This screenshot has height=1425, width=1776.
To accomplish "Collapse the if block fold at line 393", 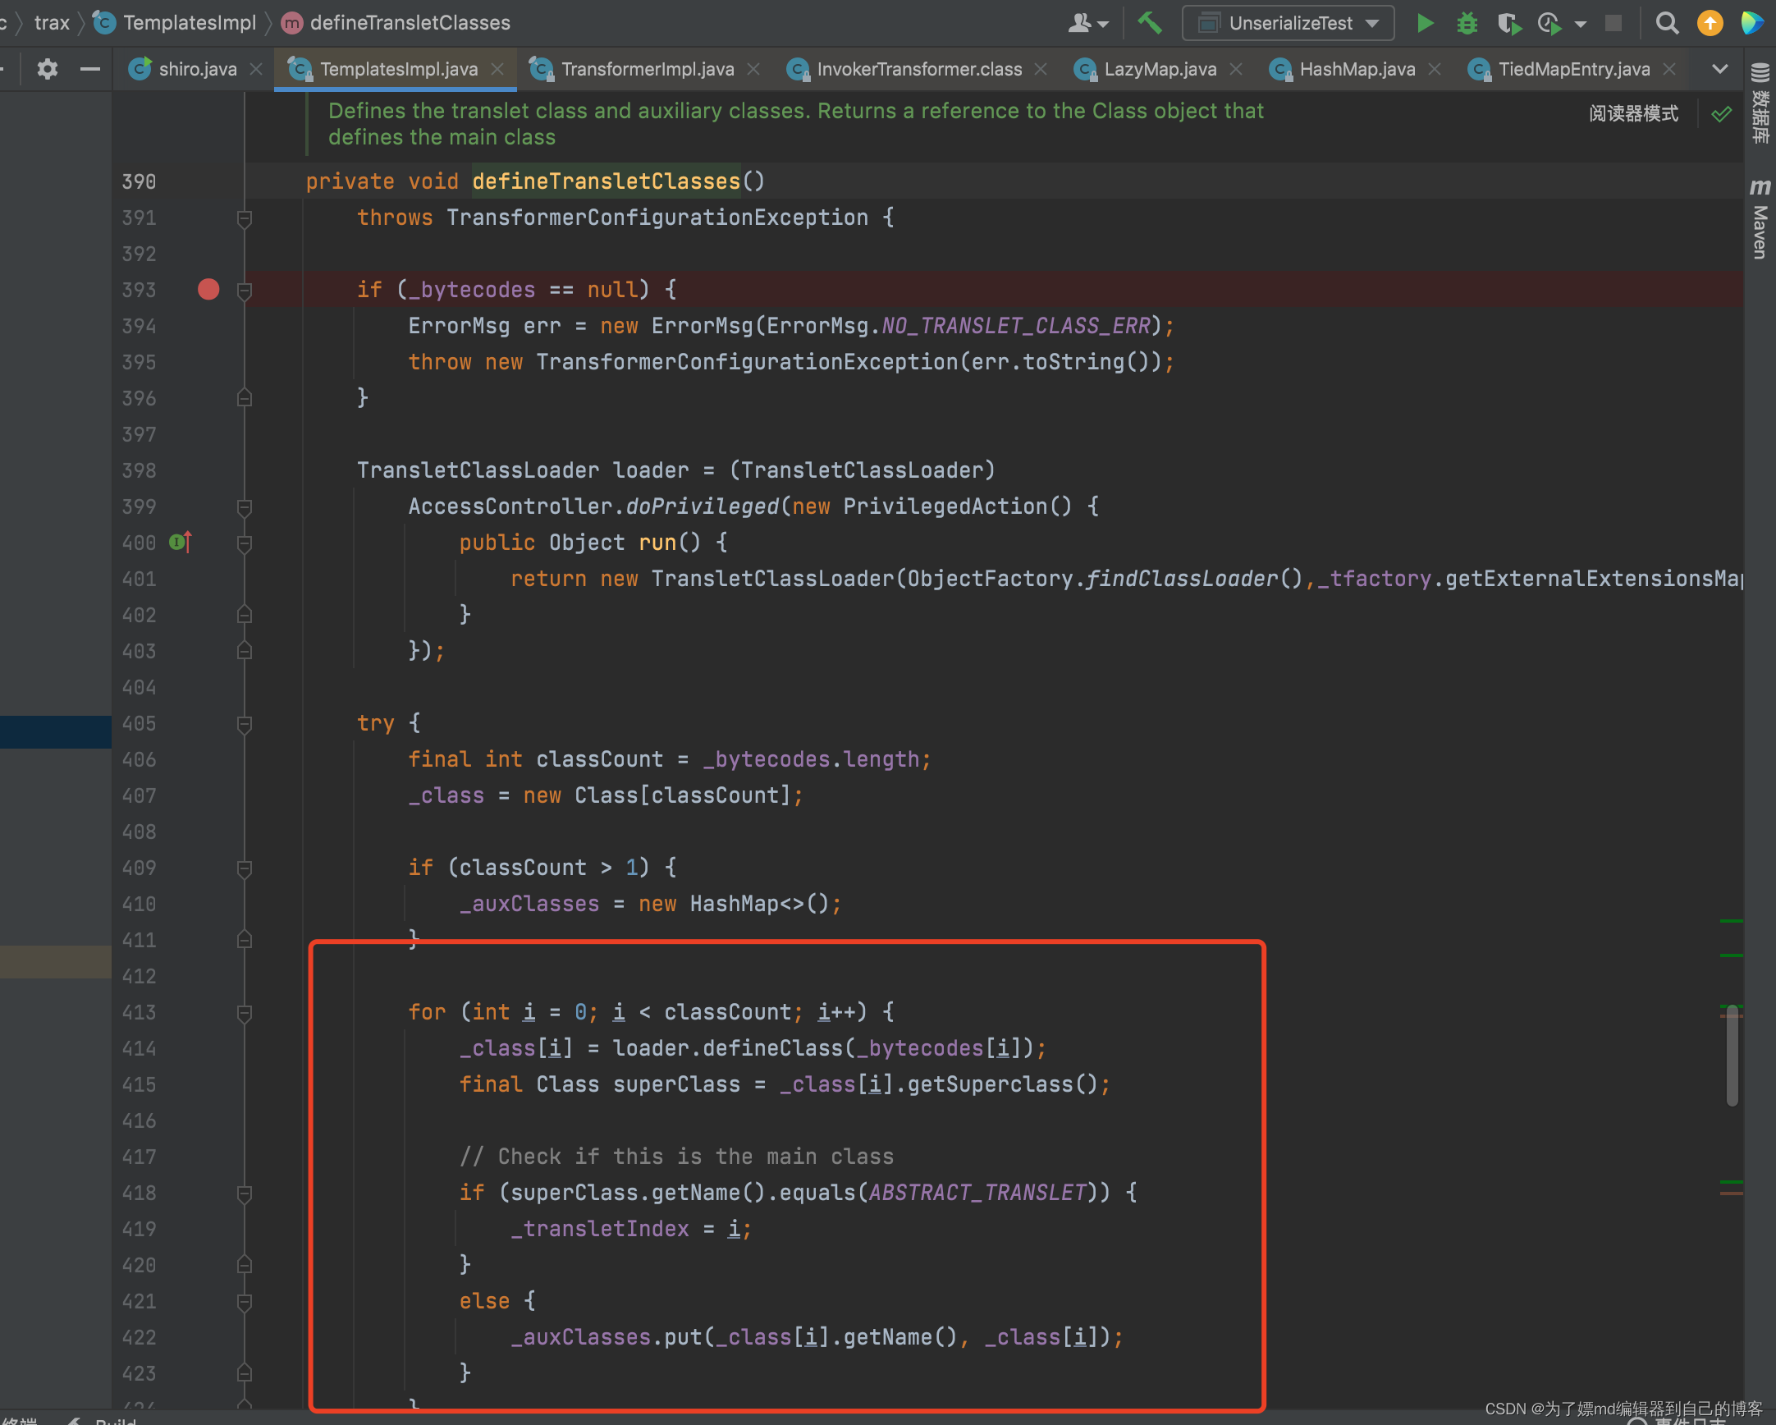I will click(244, 290).
